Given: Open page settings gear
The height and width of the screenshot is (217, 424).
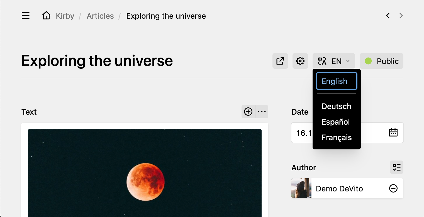Looking at the screenshot, I should pyautogui.click(x=300, y=61).
